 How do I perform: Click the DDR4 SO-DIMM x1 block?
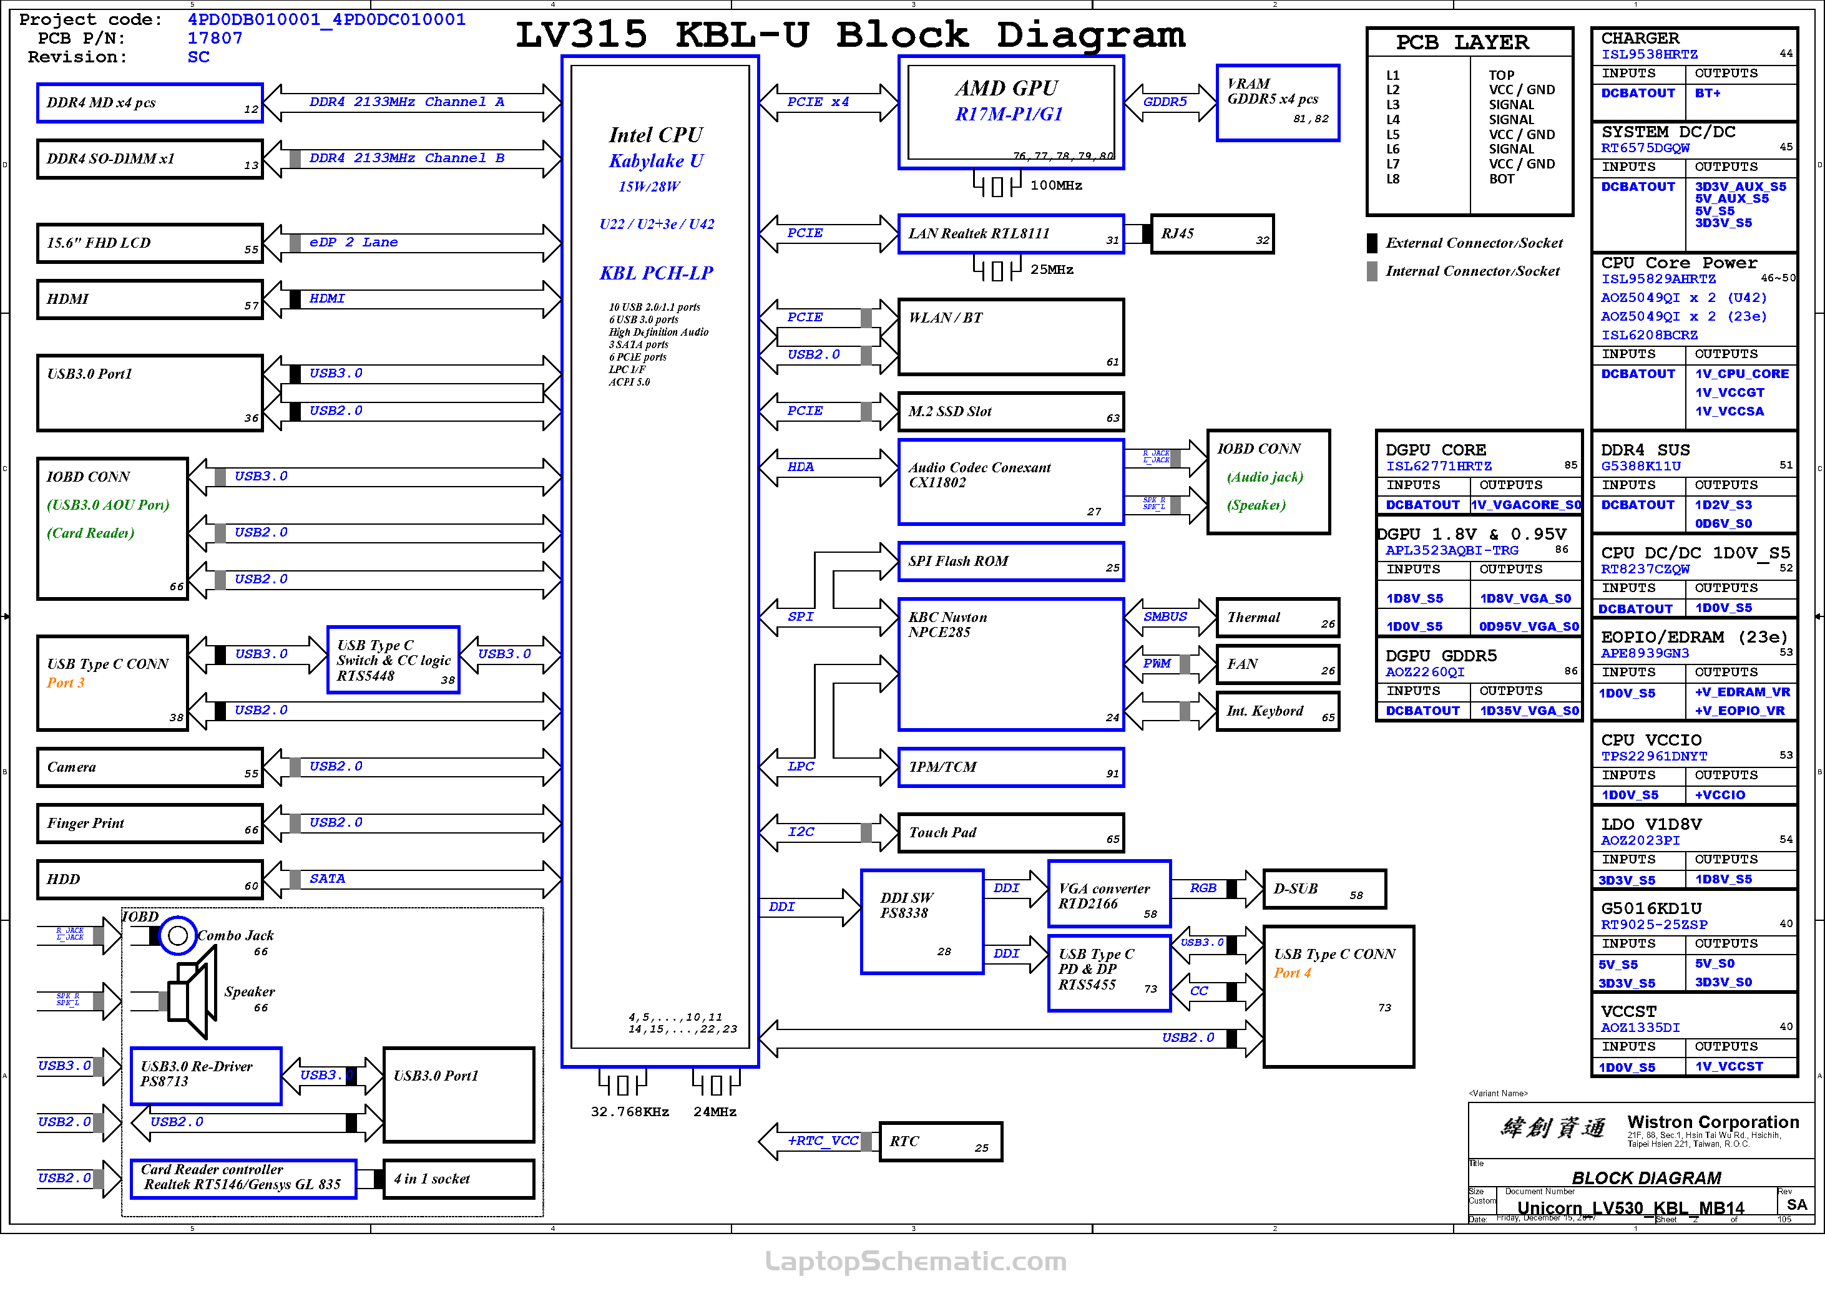pyautogui.click(x=149, y=159)
